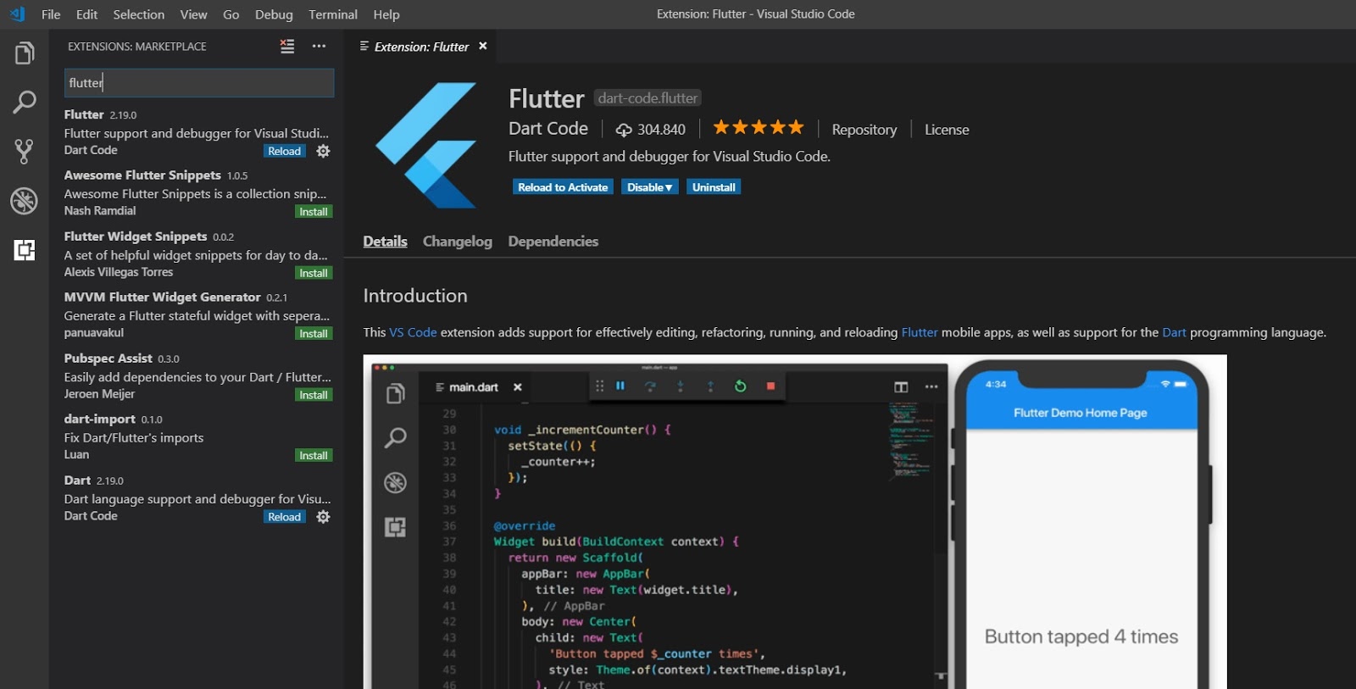Viewport: 1356px width, 689px height.
Task: Open the Edit menu
Action: 86,14
